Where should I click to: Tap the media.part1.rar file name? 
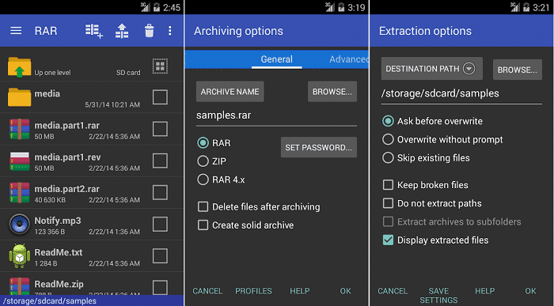[66, 125]
